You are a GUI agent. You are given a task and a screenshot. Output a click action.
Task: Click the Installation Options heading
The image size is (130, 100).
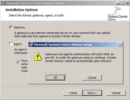pyautogui.click(x=22, y=10)
